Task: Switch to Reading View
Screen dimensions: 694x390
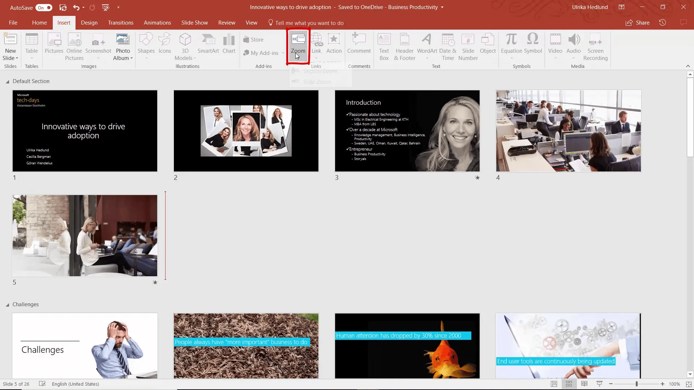Action: [584, 384]
